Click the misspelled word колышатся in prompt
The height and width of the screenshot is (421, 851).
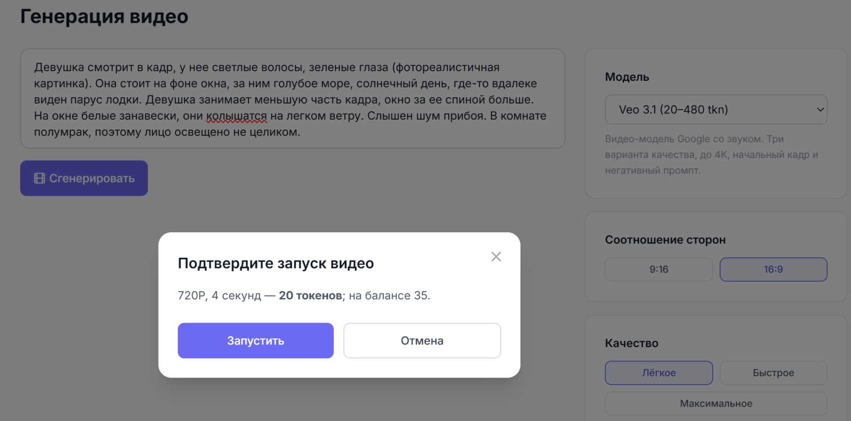237,116
